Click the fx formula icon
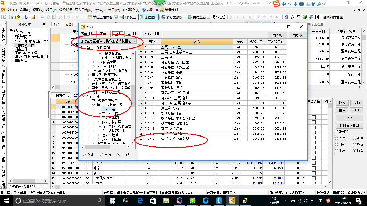The width and height of the screenshot is (367, 206). pos(292,17)
